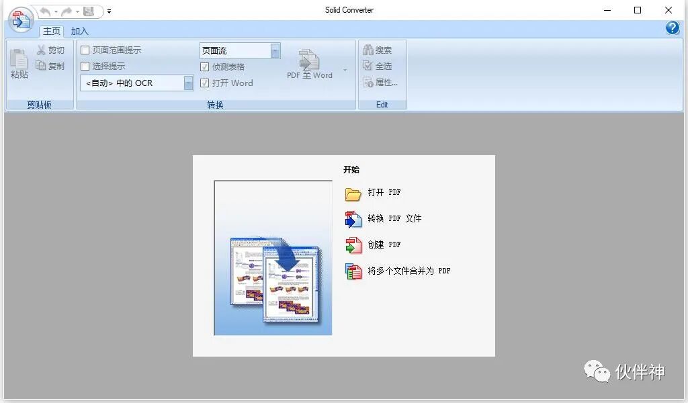688x403 pixels.
Task: Click the Help question mark icon
Action: 672,28
